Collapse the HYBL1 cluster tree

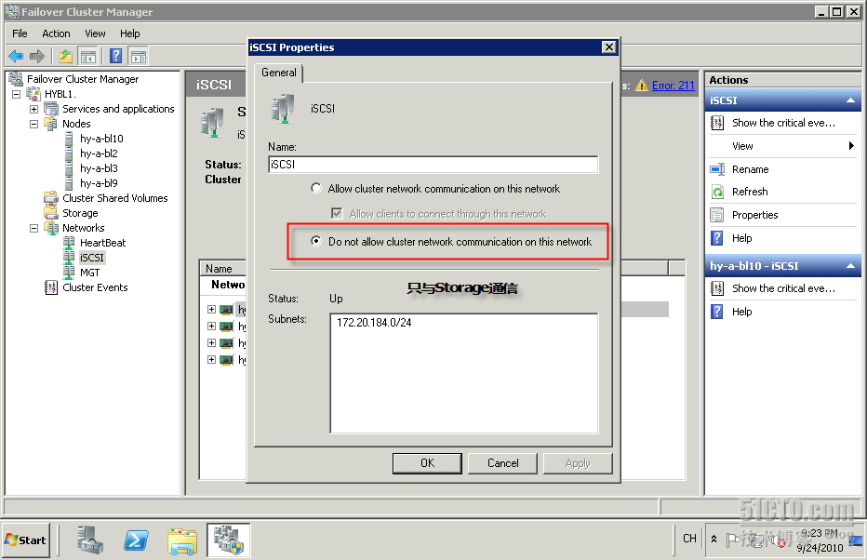click(17, 94)
